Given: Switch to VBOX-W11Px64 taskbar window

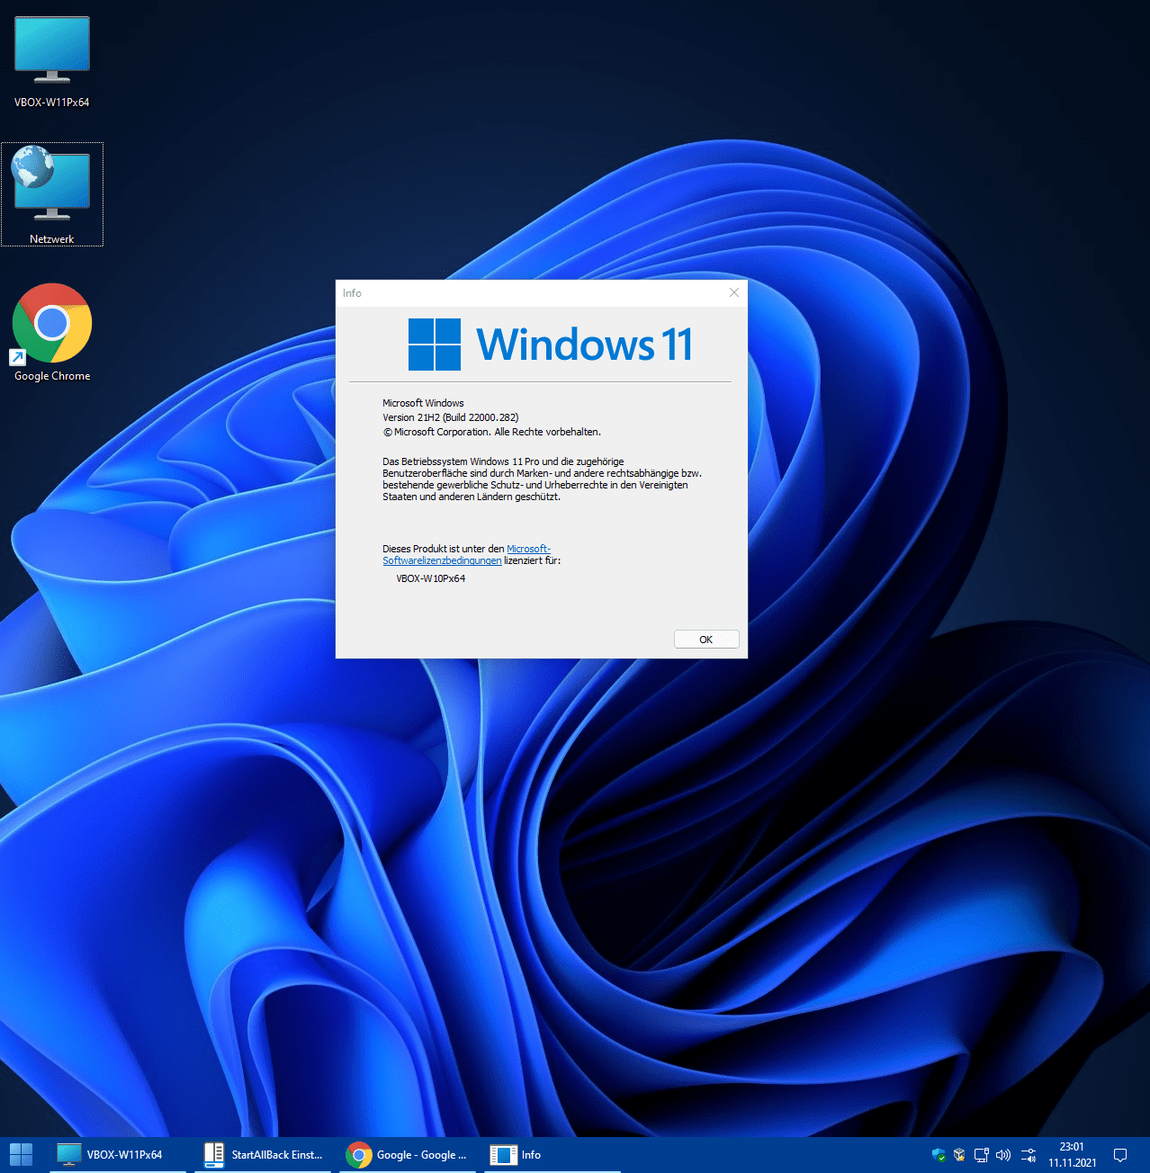Looking at the screenshot, I should click(118, 1155).
